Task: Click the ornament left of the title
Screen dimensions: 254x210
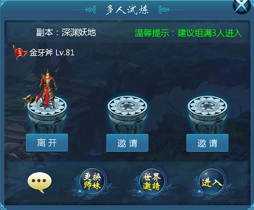Action: click(x=91, y=10)
